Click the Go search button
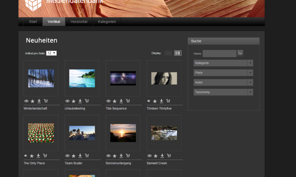 click(x=240, y=53)
